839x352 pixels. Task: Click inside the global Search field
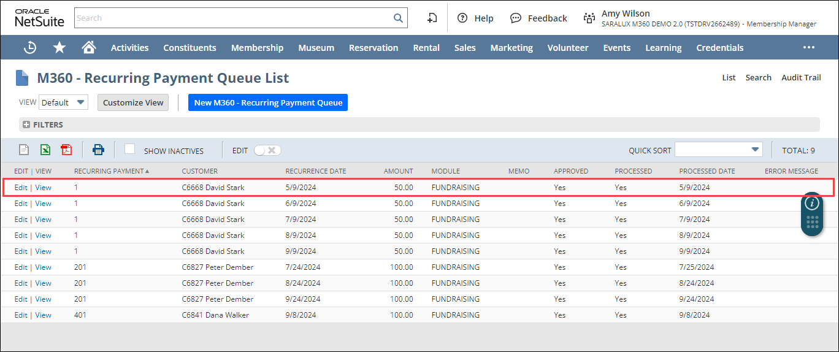(233, 18)
